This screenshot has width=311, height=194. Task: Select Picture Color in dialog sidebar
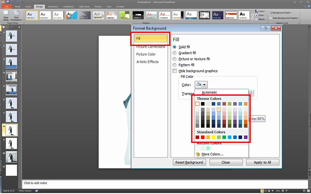tap(146, 54)
